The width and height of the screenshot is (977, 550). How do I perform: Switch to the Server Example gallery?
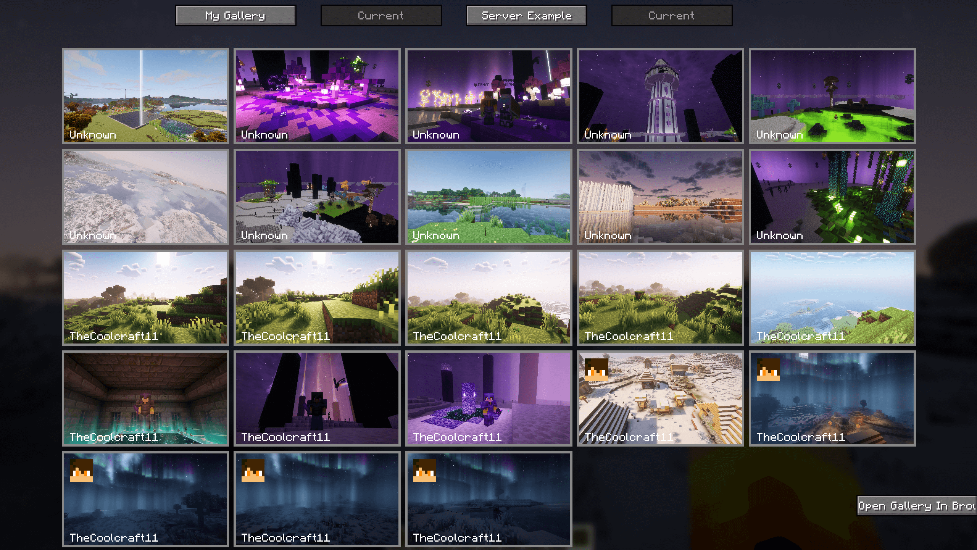[526, 16]
